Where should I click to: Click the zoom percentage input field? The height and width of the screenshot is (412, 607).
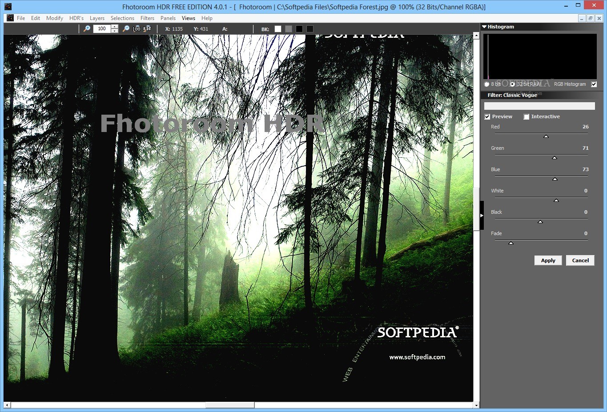tap(102, 28)
